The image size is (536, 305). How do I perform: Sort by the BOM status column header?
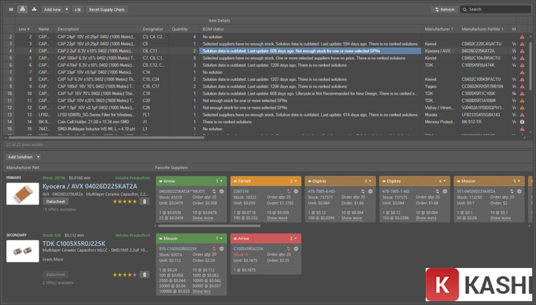(213, 29)
